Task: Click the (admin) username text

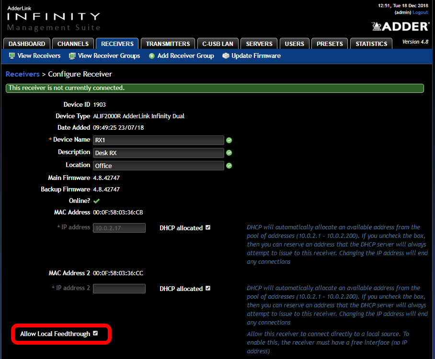Action: click(x=403, y=12)
